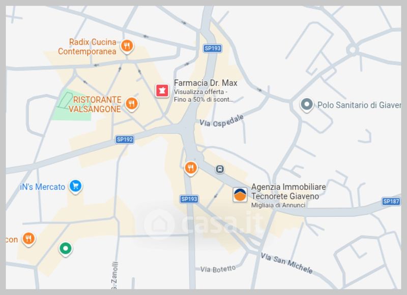Image resolution: width=407 pixels, height=295 pixels.
Task: Click the lower SP193 road badge
Action: point(189,199)
